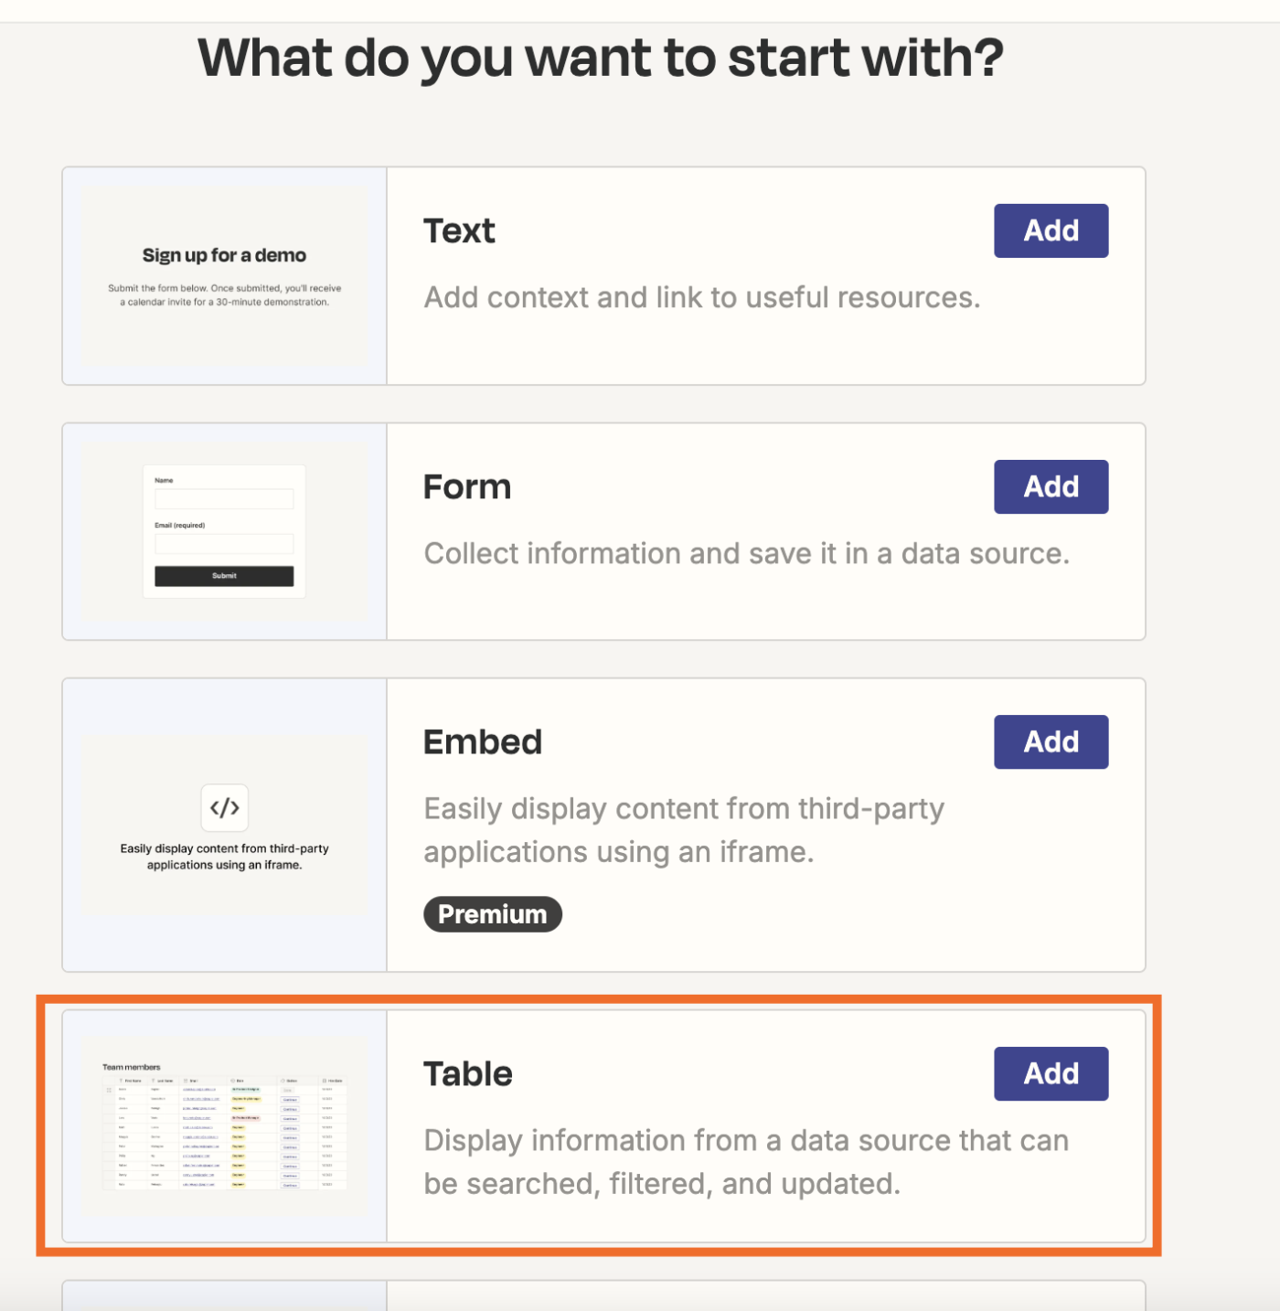Viewport: 1280px width, 1311px height.
Task: Click Add button for the Text component
Action: (x=1051, y=230)
